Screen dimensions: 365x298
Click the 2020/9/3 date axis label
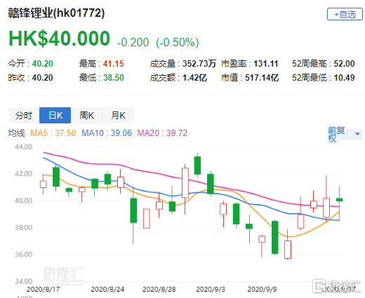coord(211,290)
